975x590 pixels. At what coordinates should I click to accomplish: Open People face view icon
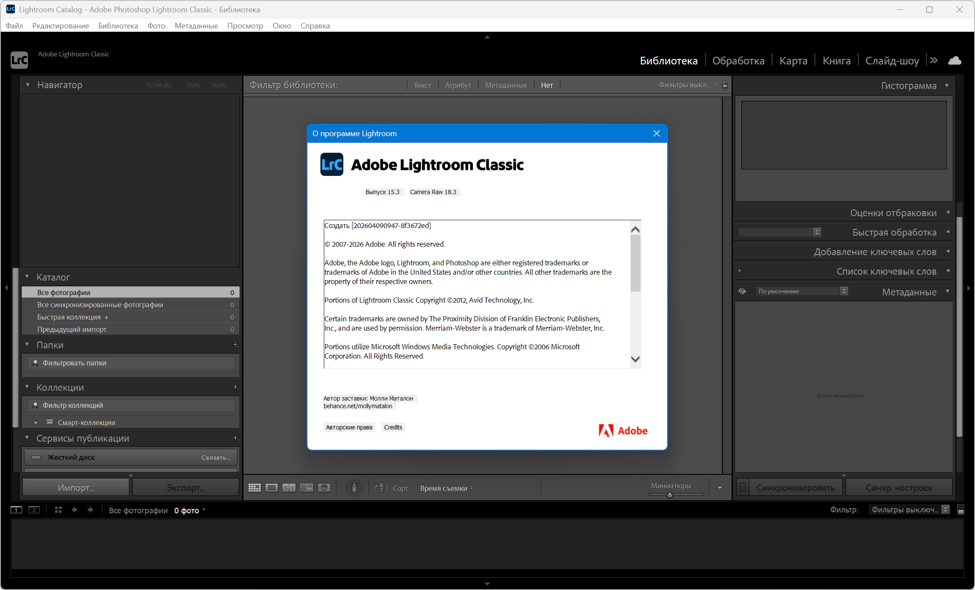point(324,488)
